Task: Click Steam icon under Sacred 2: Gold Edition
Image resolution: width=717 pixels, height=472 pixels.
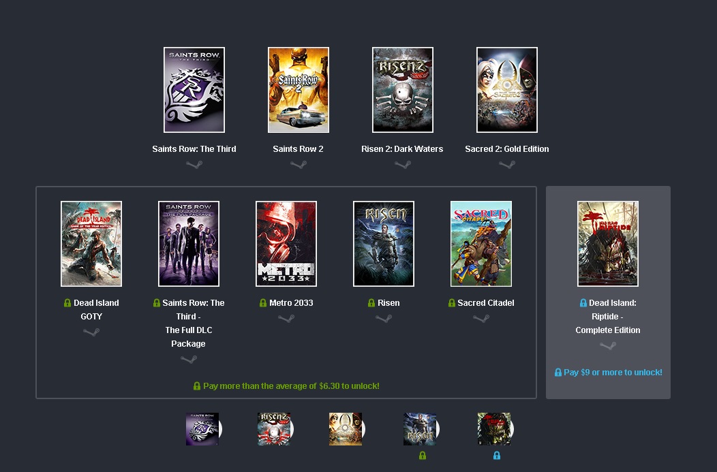Action: (x=507, y=165)
